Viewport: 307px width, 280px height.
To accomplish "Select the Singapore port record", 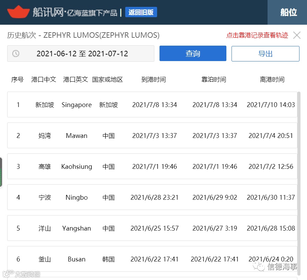I will pos(152,105).
